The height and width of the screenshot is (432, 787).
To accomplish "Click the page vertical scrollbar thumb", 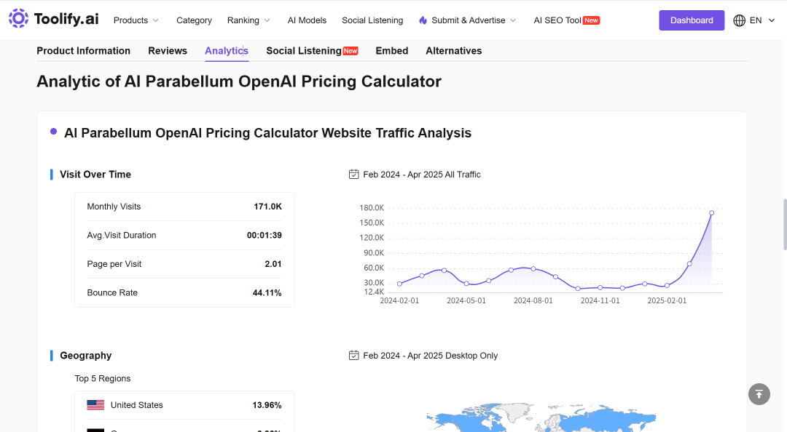I will tap(785, 224).
